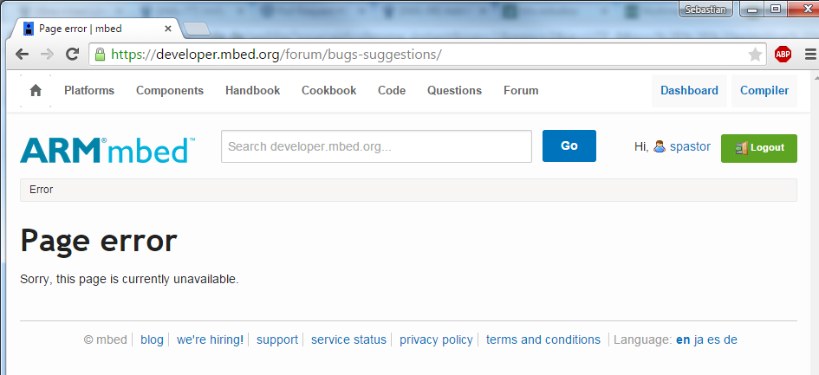This screenshot has height=375, width=819.
Task: Click the home icon in navigation bar
Action: pos(36,91)
